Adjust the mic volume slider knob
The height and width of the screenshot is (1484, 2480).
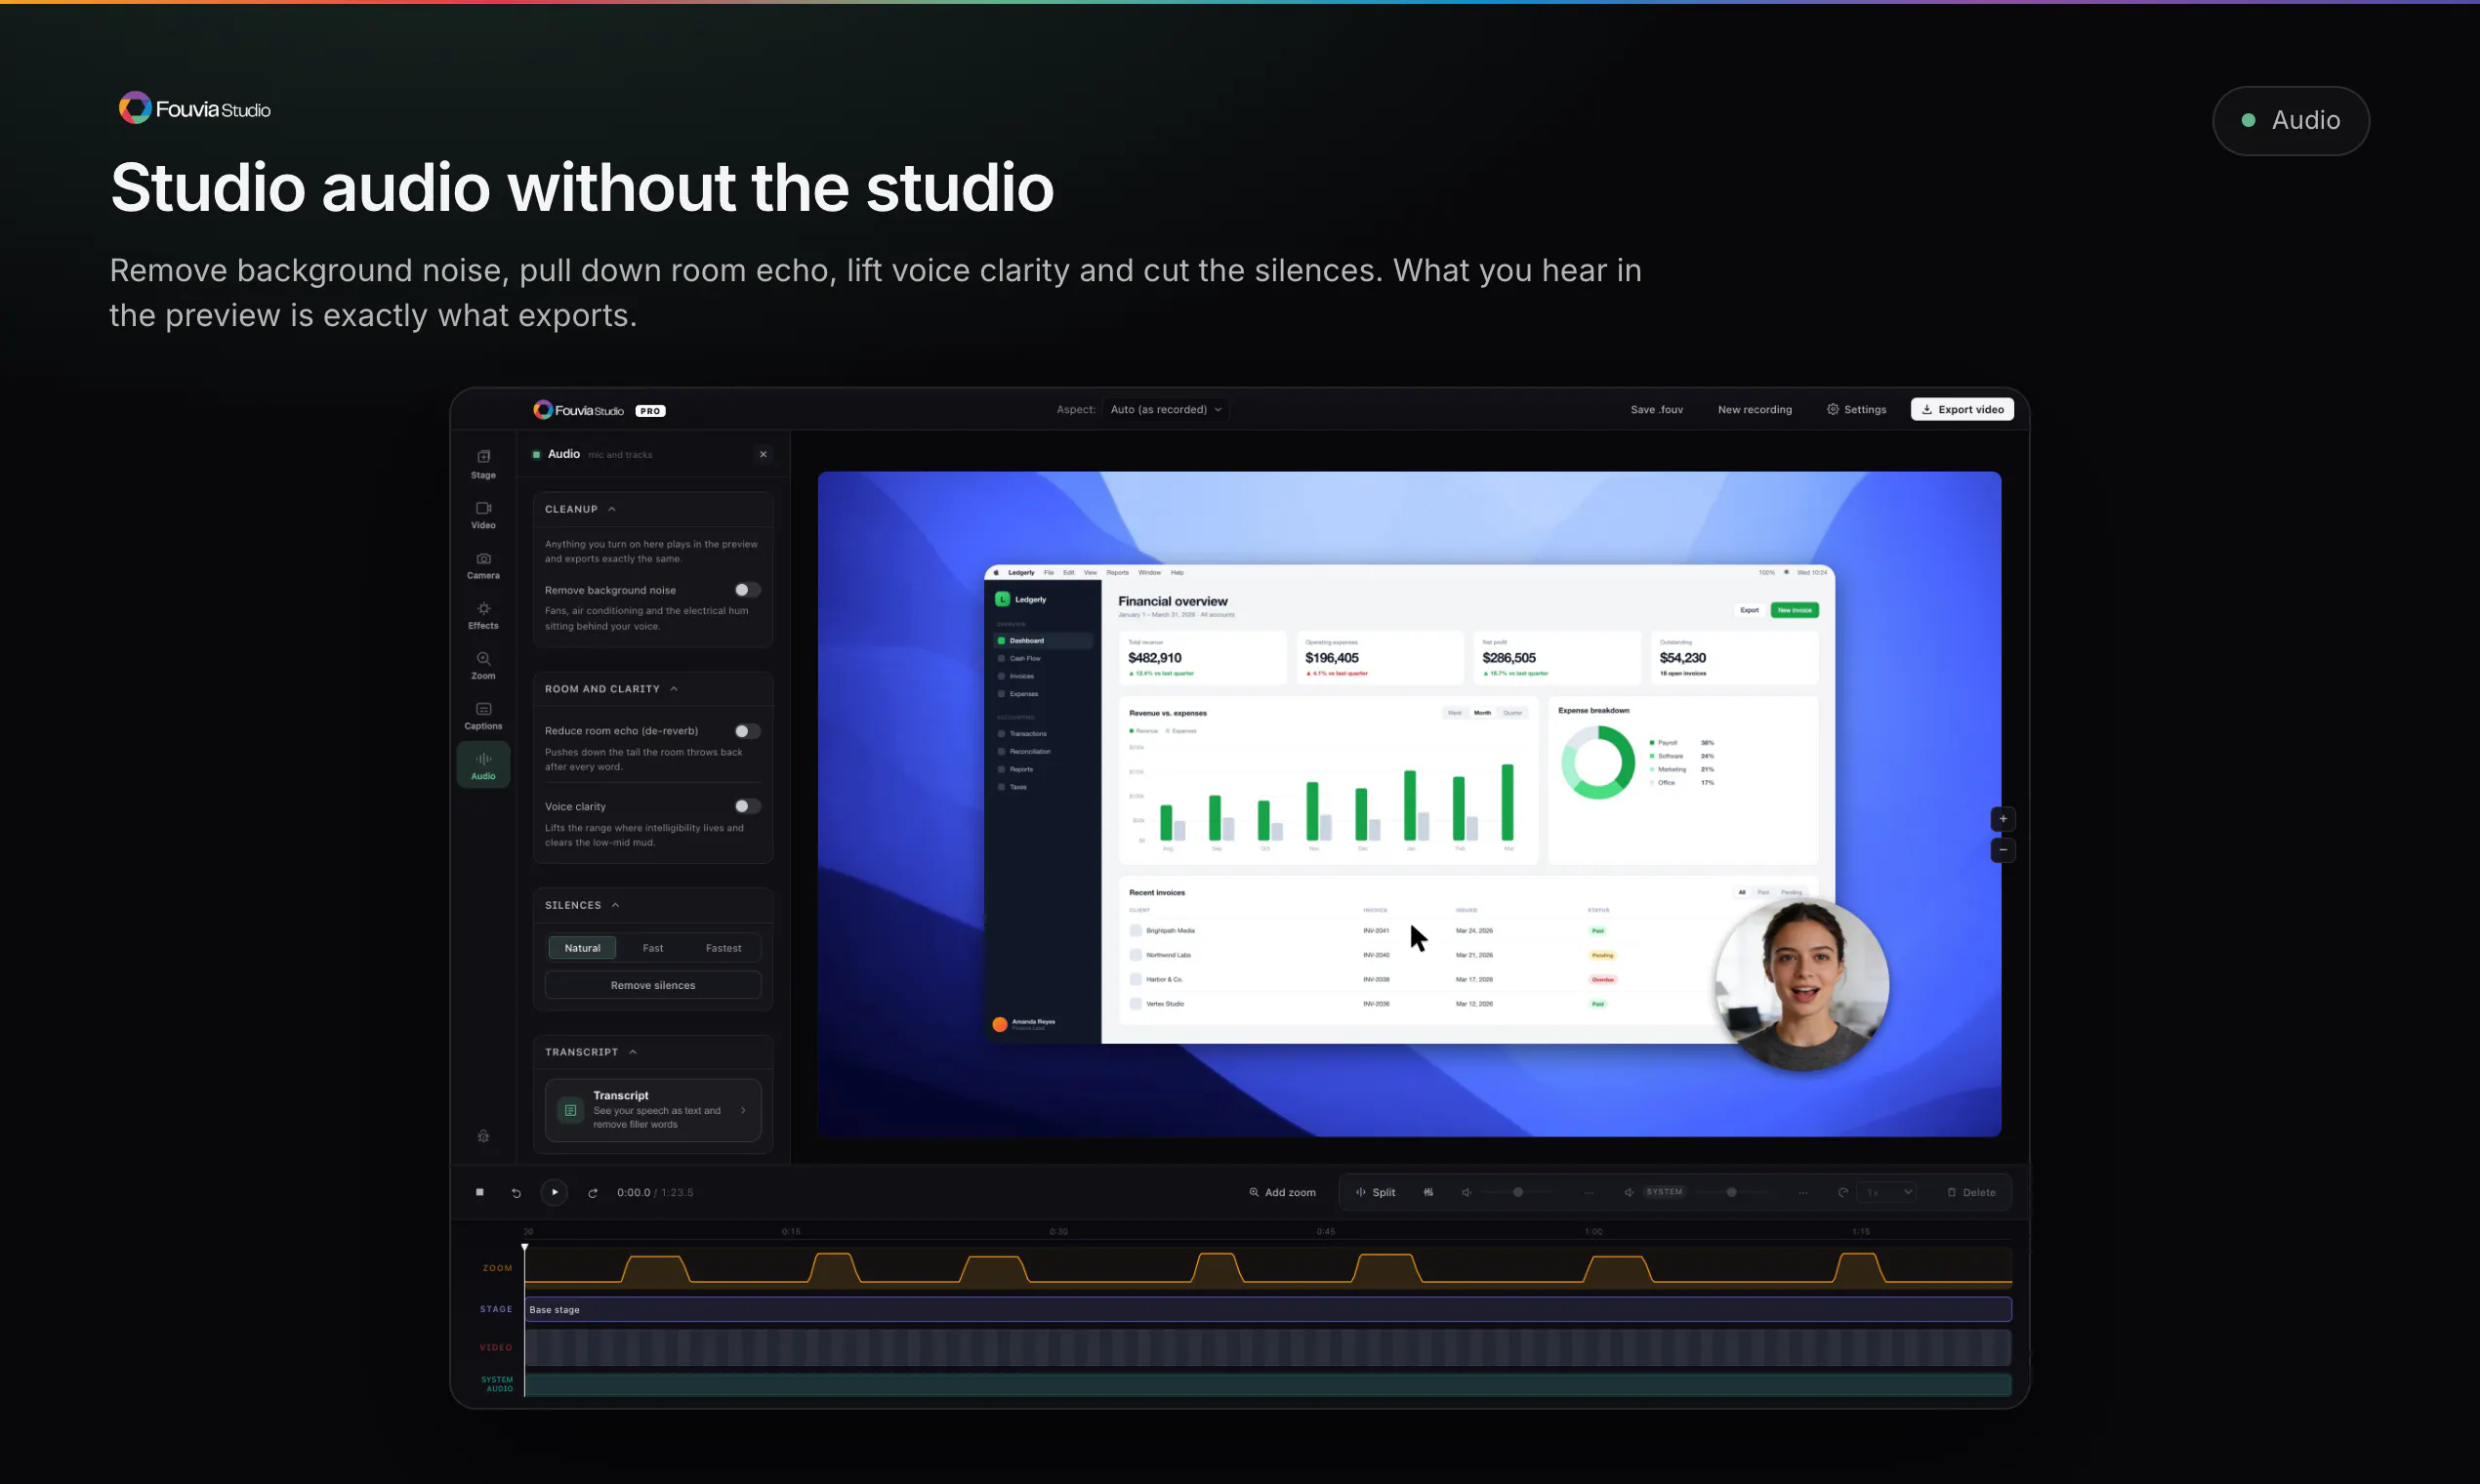(x=1518, y=1192)
